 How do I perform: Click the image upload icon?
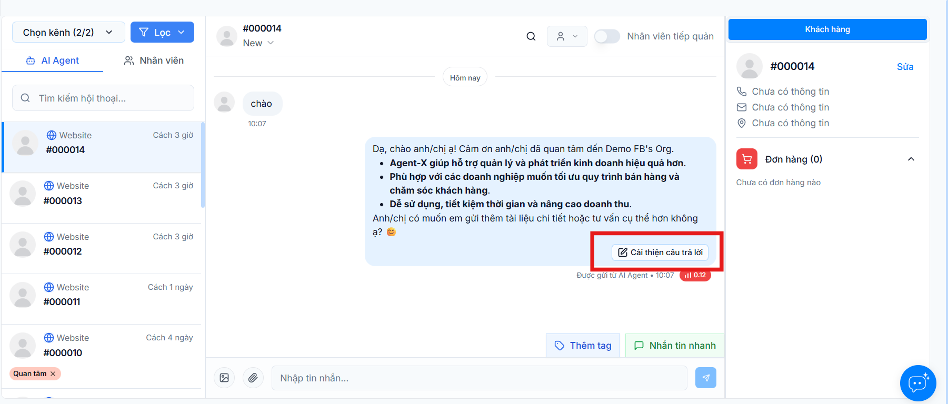(x=224, y=378)
